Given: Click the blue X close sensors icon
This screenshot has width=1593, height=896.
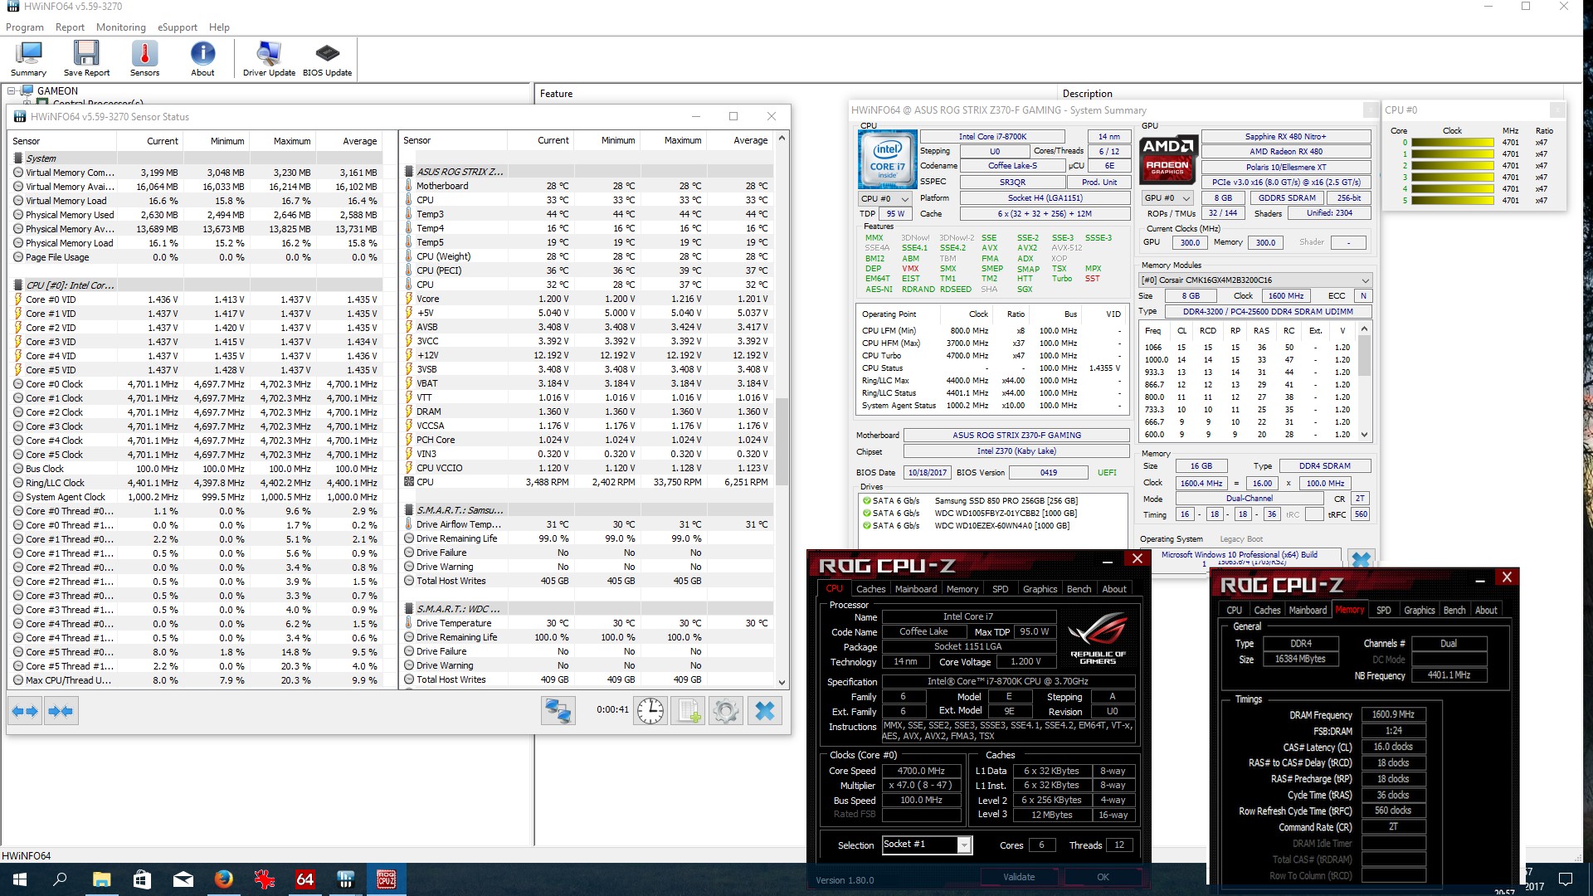Looking at the screenshot, I should tap(765, 711).
